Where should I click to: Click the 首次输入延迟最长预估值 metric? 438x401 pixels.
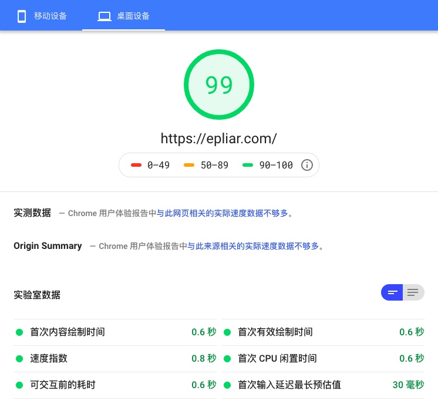[323, 385]
